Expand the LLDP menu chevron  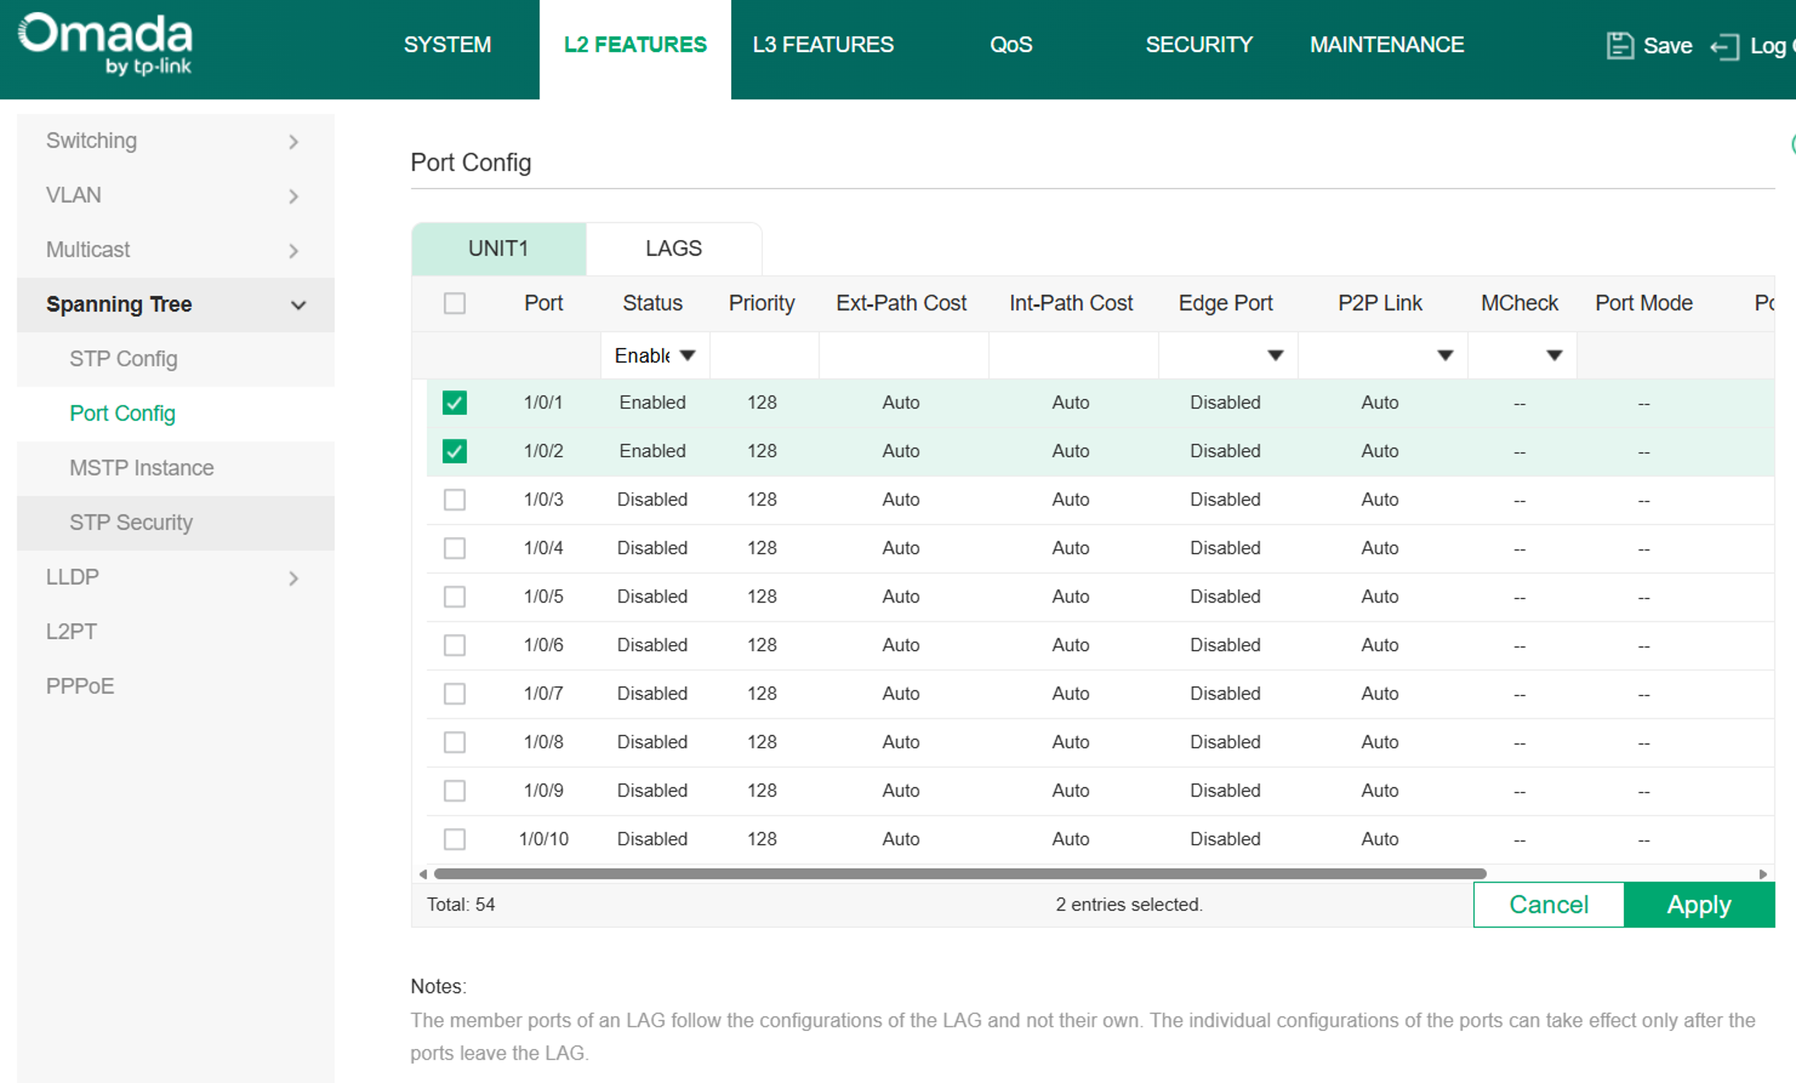coord(293,578)
